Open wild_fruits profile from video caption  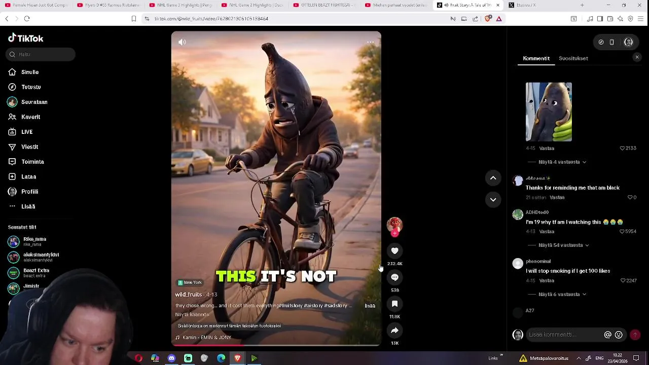[x=189, y=295]
